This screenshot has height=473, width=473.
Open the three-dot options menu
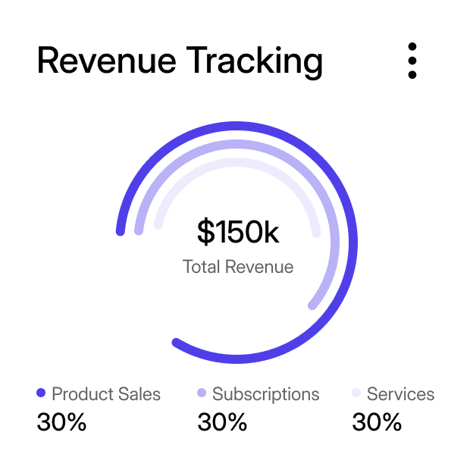coord(412,61)
